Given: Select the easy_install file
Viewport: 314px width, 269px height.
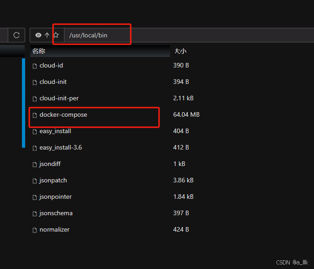Looking at the screenshot, I should pyautogui.click(x=55, y=131).
